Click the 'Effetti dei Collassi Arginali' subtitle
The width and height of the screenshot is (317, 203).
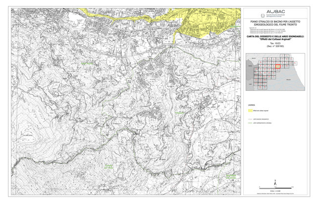coord(275,39)
